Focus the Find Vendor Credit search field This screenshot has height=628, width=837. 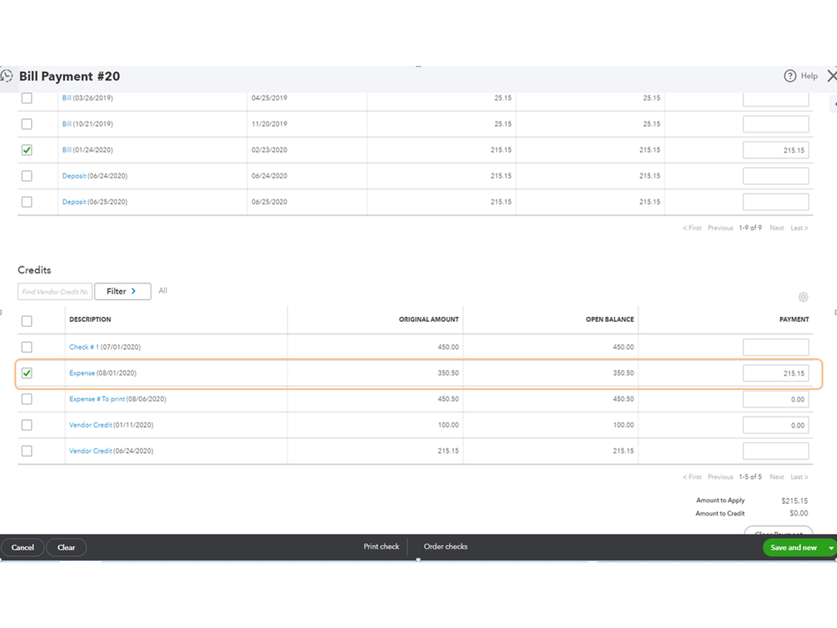coord(55,292)
